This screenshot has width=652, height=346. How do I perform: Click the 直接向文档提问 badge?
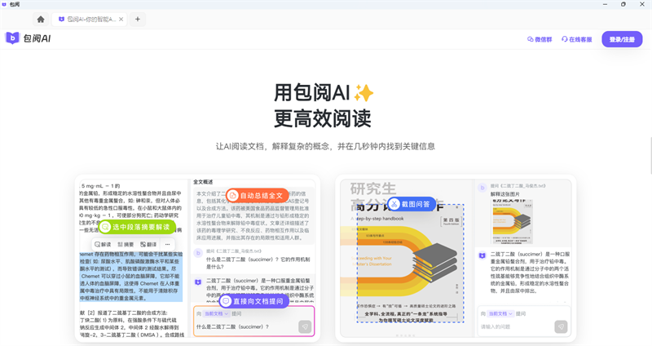click(x=254, y=301)
